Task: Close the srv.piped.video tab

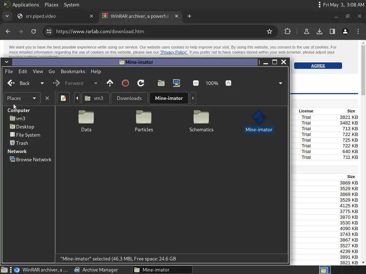Action: pos(91,16)
